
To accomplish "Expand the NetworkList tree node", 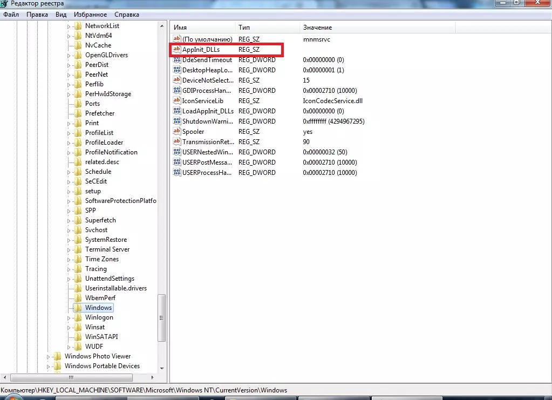I will tap(69, 26).
